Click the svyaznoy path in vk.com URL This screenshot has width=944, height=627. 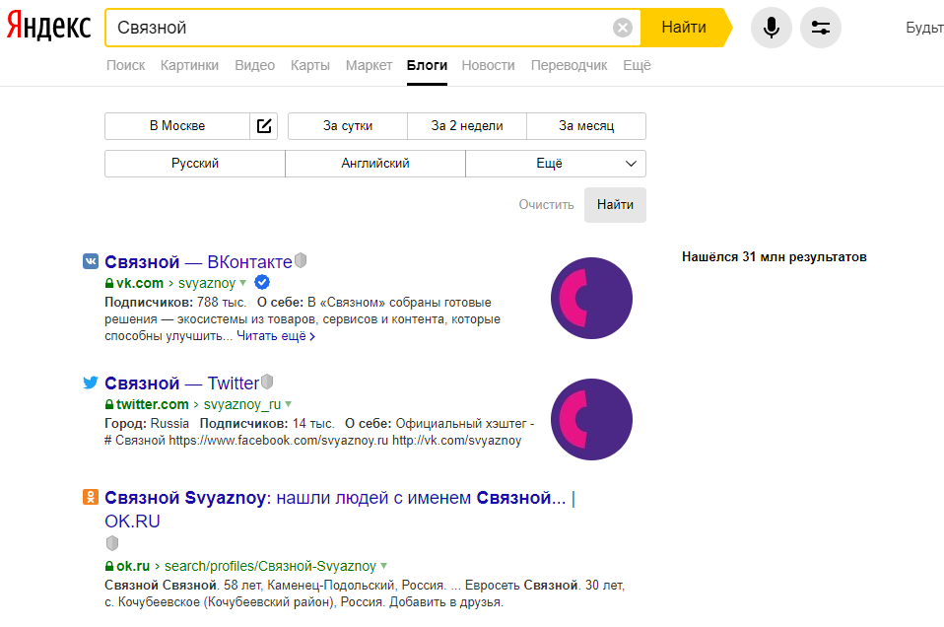point(207,283)
